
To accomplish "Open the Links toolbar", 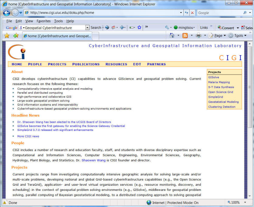I will (x=204, y=28).
